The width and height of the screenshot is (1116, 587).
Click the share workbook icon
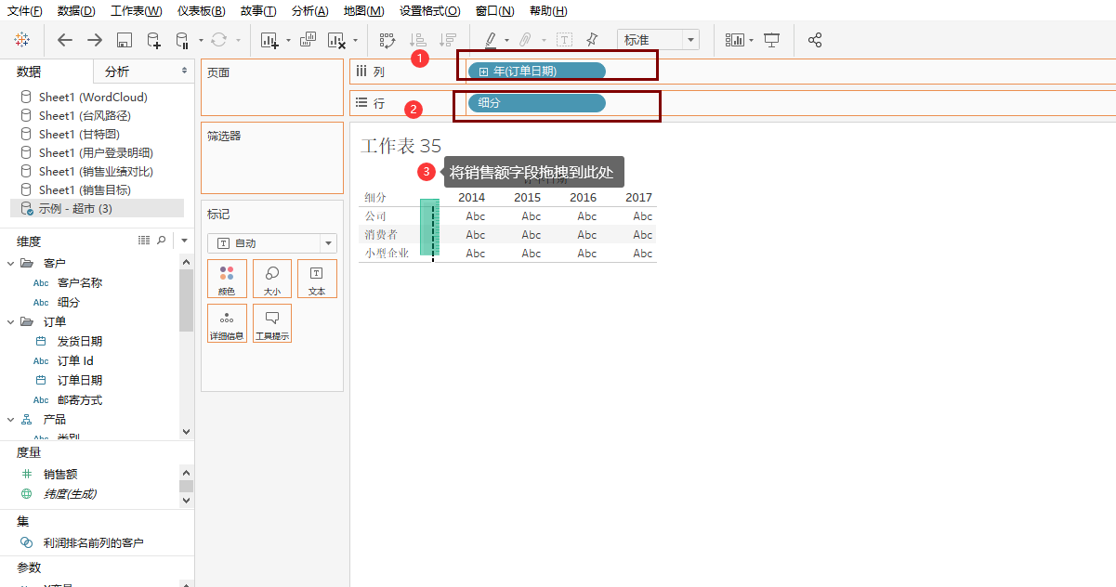point(815,40)
